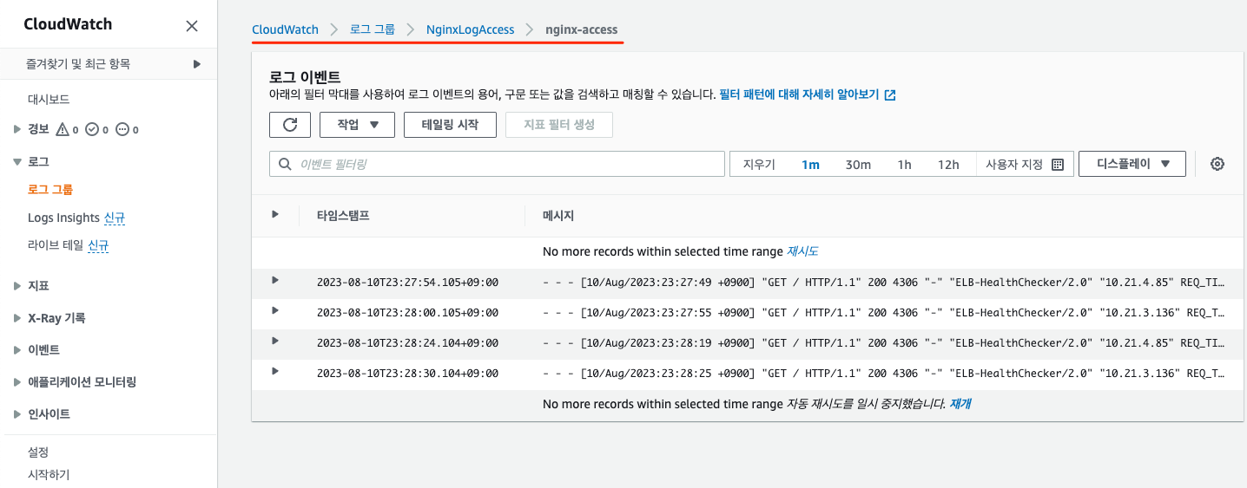Image resolution: width=1247 pixels, height=488 pixels.
Task: Collapse the 로그 section in sidebar
Action: (17, 162)
